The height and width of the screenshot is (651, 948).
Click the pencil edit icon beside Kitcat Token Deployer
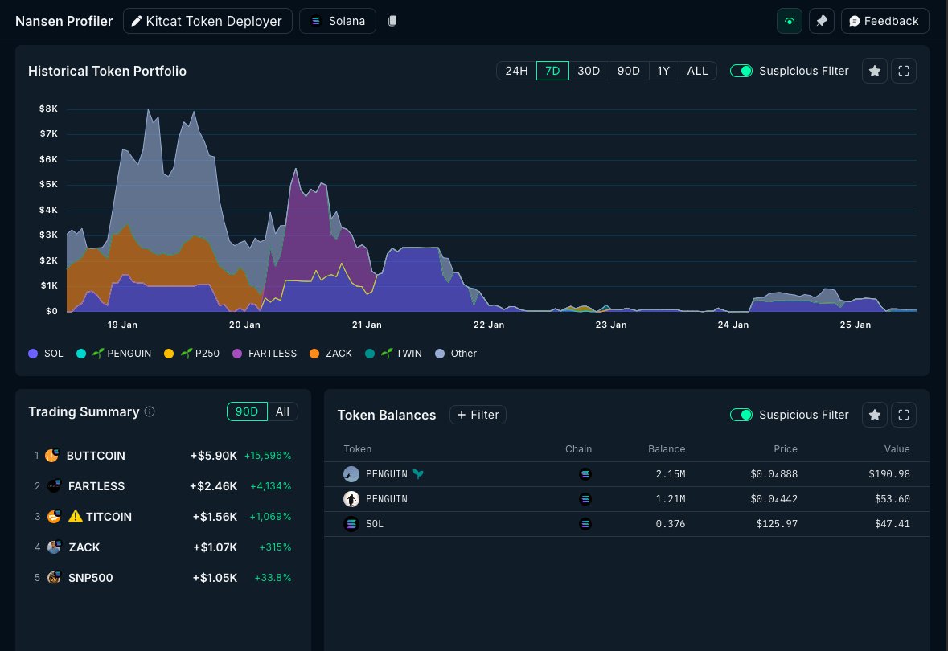pos(137,21)
